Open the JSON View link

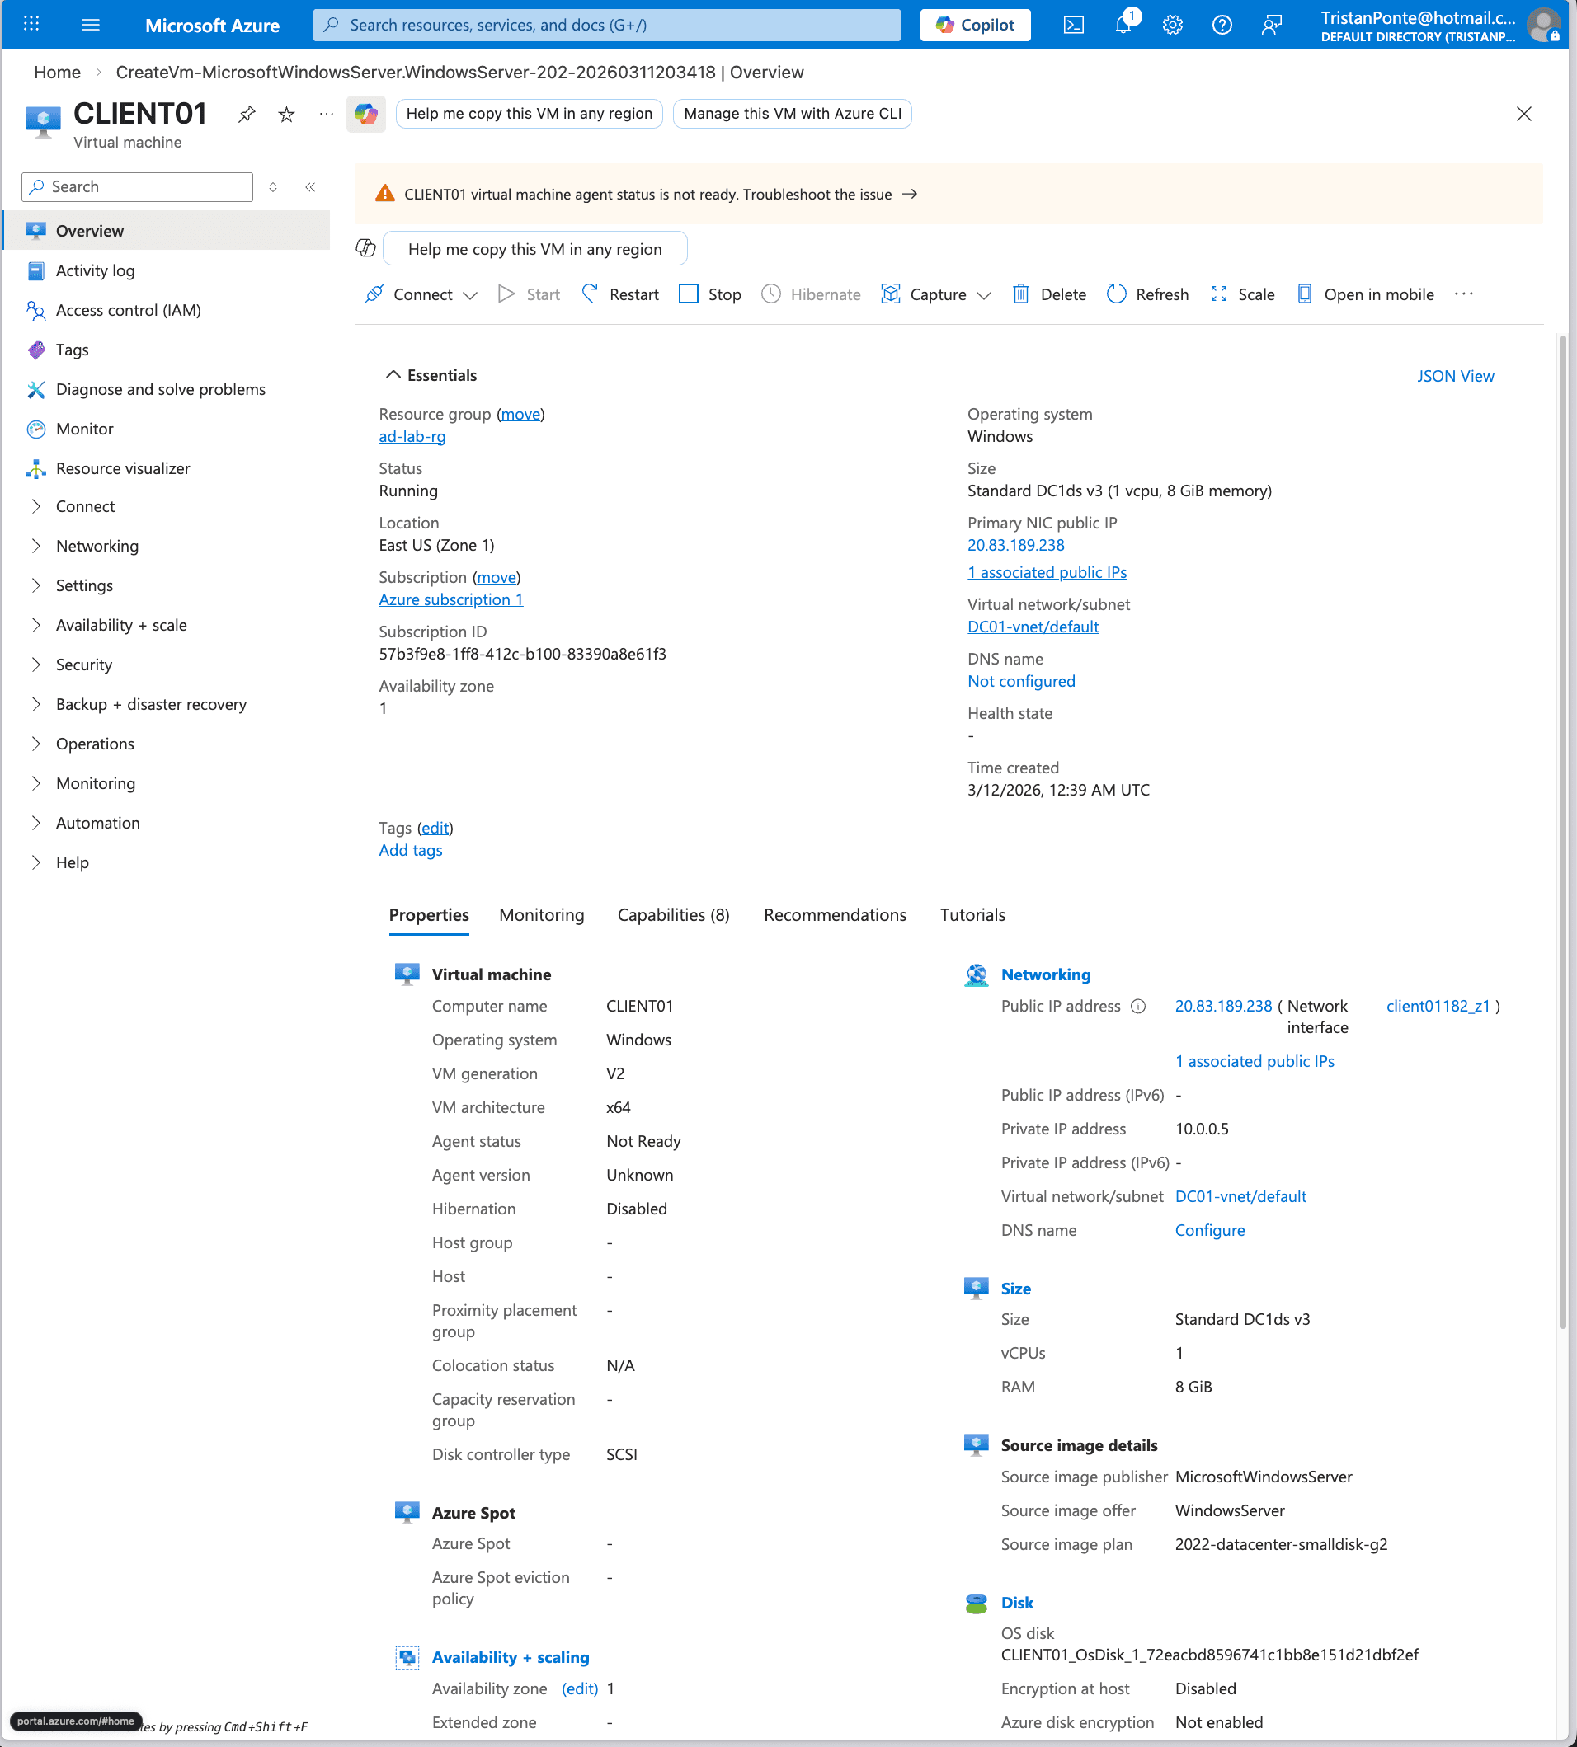pos(1455,376)
